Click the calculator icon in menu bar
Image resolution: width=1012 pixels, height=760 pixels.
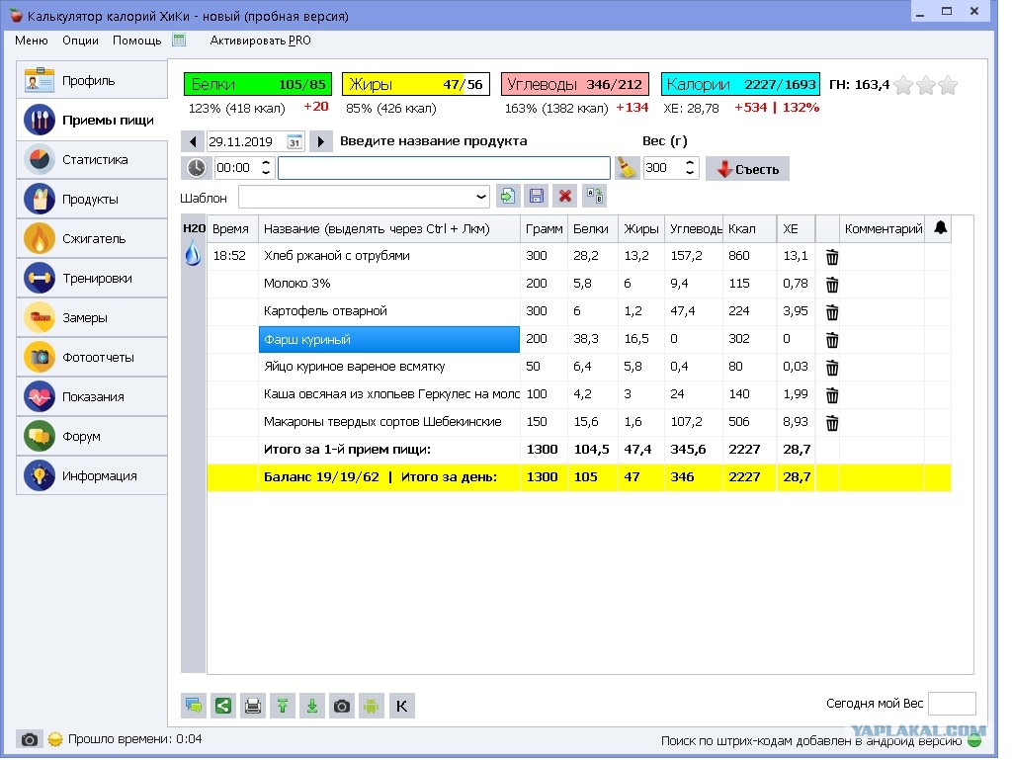click(x=179, y=40)
